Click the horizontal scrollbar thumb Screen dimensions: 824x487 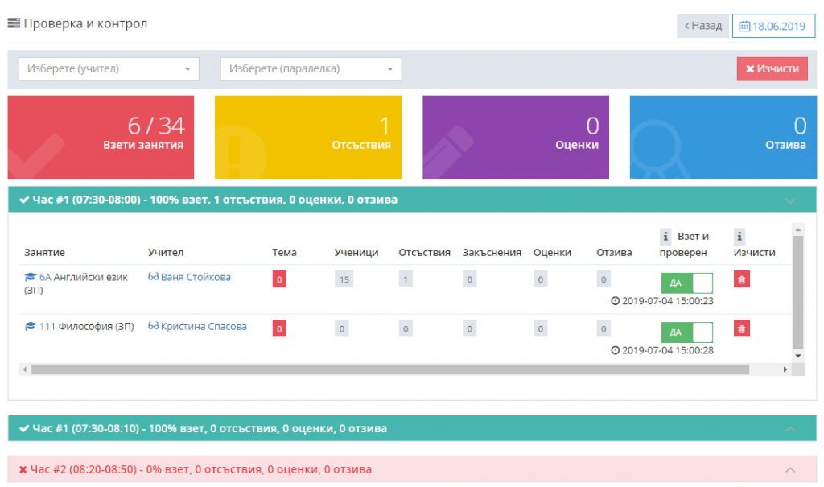point(390,369)
